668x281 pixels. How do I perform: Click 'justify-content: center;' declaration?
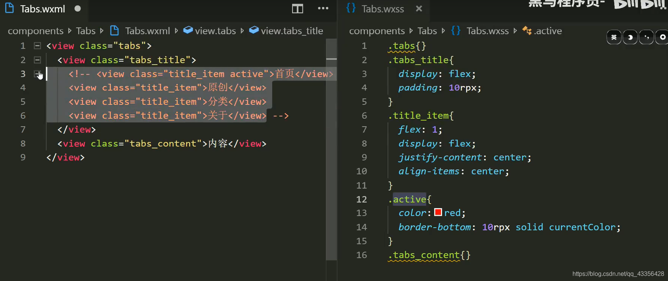(x=465, y=157)
